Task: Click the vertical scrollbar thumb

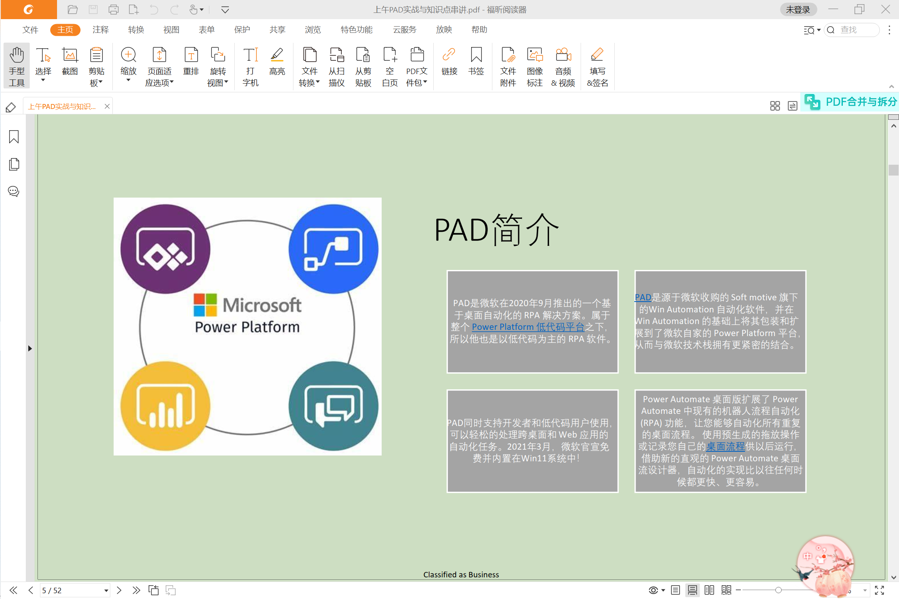Action: 894,170
